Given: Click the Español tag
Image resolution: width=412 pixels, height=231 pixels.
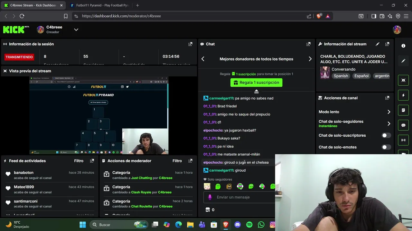Looking at the screenshot, I should click(x=361, y=76).
